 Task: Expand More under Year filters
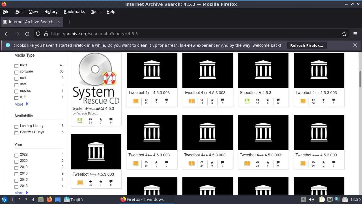pyautogui.click(x=21, y=193)
